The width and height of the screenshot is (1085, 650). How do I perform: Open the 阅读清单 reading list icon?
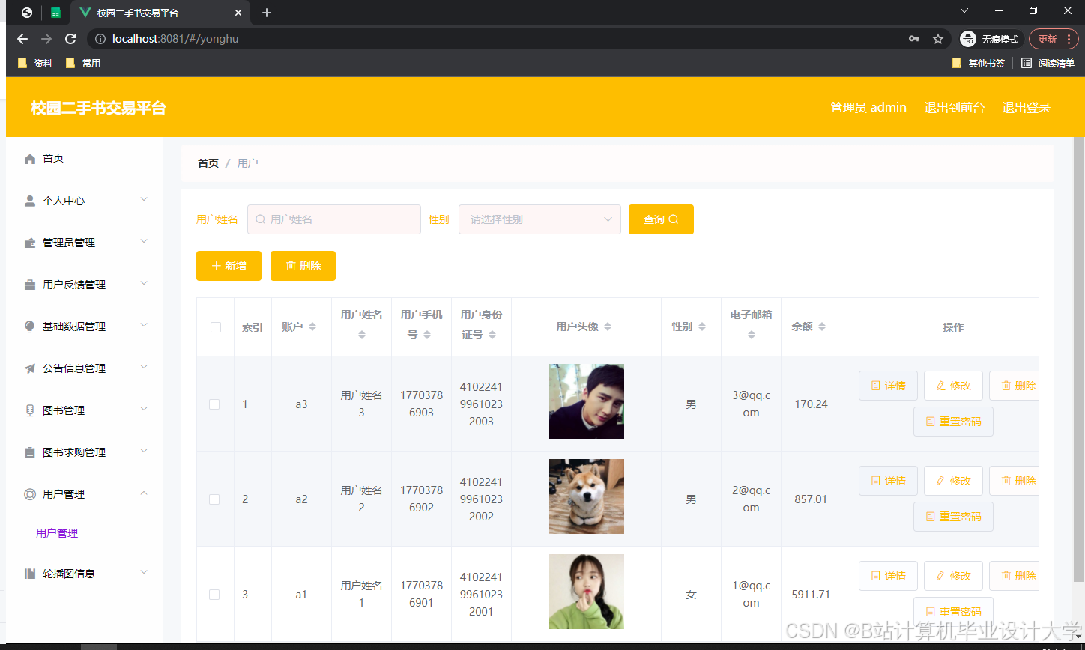coord(1027,63)
